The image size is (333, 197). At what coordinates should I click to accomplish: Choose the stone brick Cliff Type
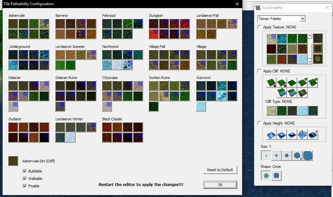pyautogui.click(x=271, y=110)
